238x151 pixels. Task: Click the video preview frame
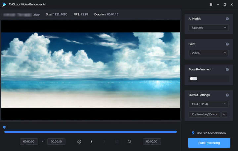tap(91, 70)
